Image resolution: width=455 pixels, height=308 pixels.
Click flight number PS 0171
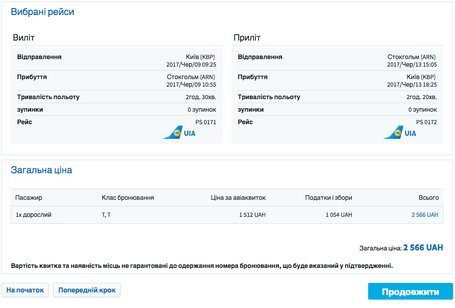(x=206, y=122)
